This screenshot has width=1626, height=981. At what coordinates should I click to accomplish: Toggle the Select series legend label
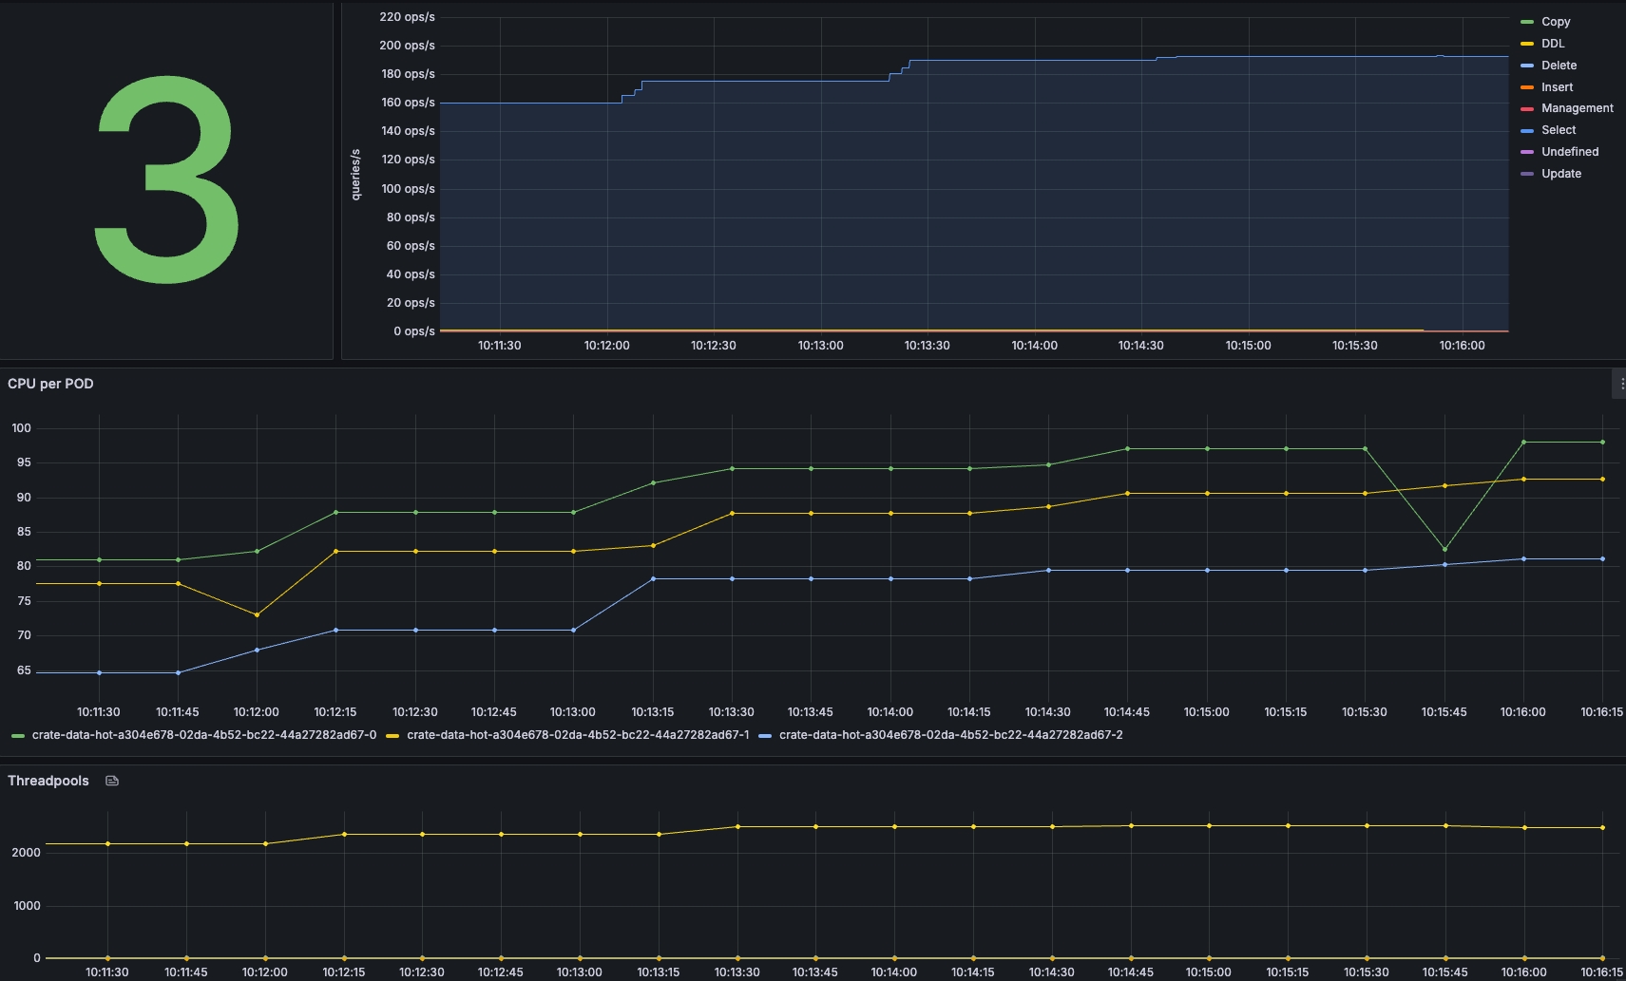(x=1559, y=130)
